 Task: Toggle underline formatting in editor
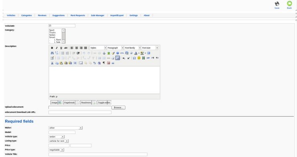(61, 48)
